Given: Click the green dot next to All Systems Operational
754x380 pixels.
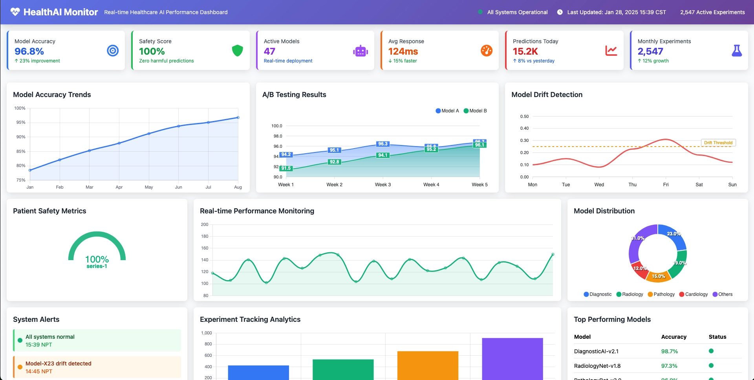Looking at the screenshot, I should tap(480, 12).
